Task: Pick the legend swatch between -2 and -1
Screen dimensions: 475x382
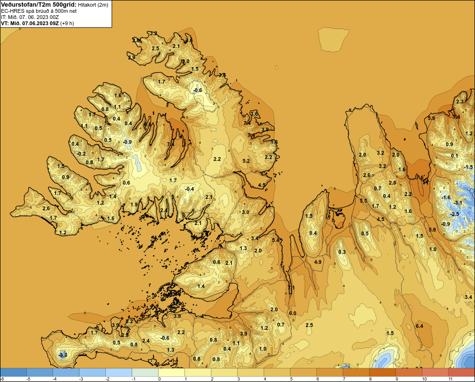Action: [x=119, y=372]
